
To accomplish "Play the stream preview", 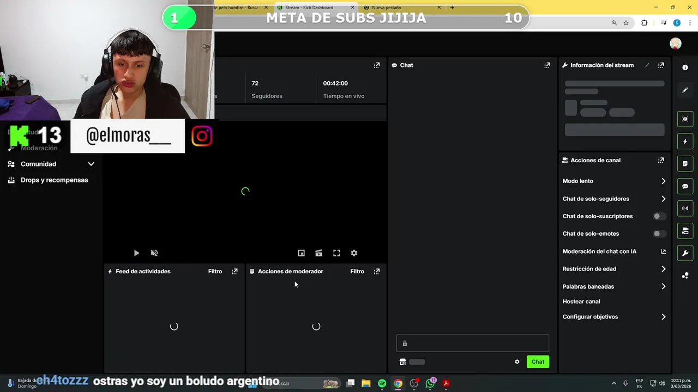I will [136, 253].
